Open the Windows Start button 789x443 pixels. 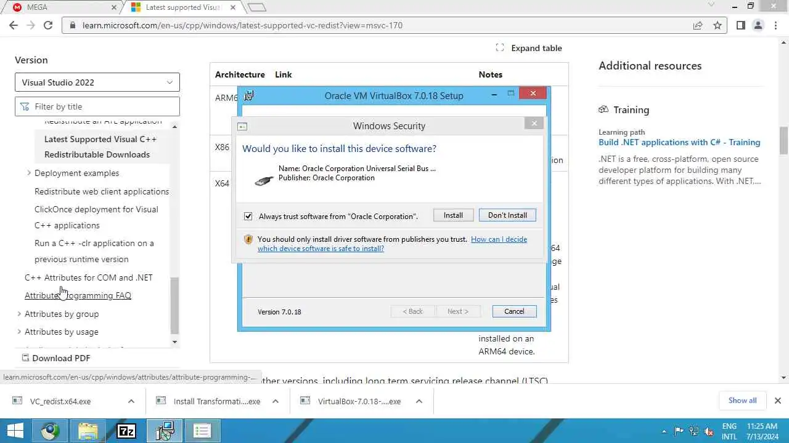point(15,431)
